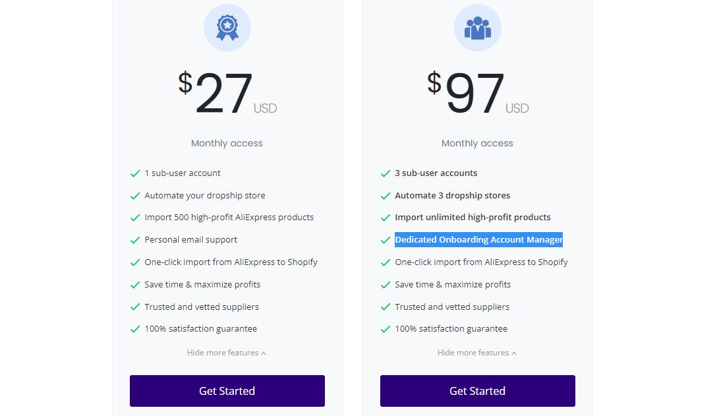Click the $27 USD price

pyautogui.click(x=227, y=93)
